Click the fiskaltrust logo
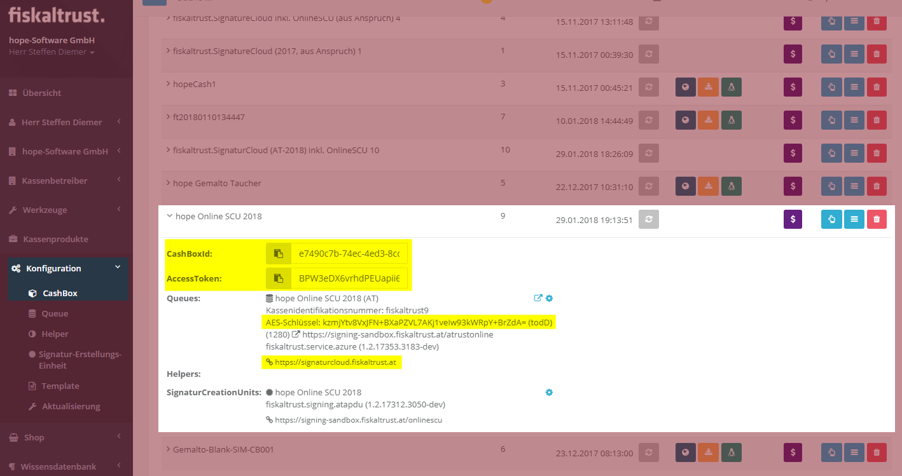Viewport: 902px width, 476px height. 57,14
